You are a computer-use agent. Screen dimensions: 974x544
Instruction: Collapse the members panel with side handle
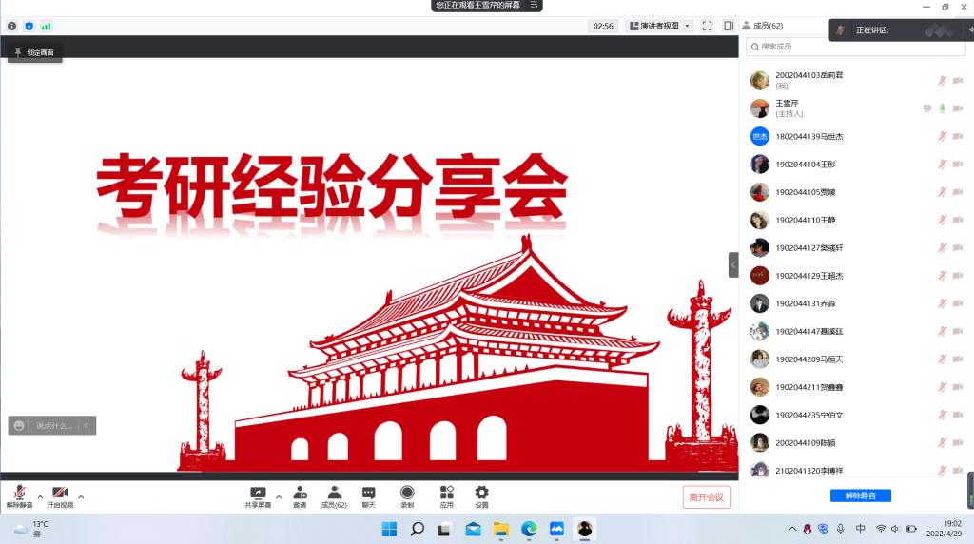(x=733, y=264)
